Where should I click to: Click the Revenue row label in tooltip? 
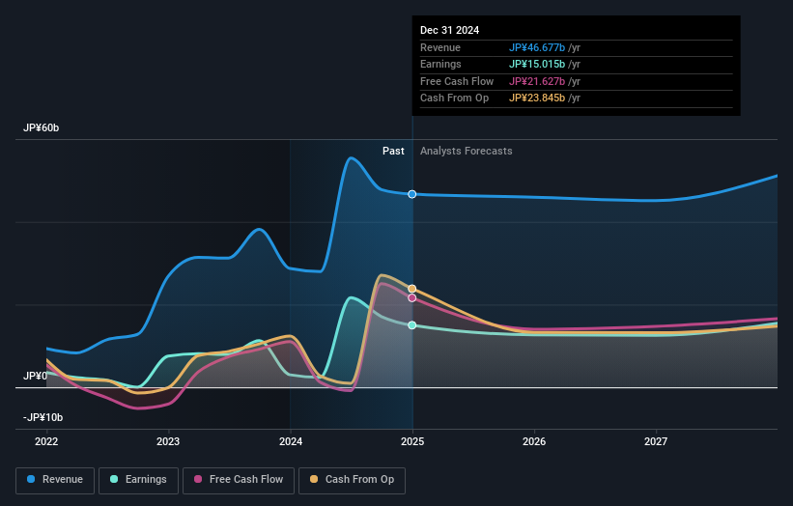tap(440, 47)
